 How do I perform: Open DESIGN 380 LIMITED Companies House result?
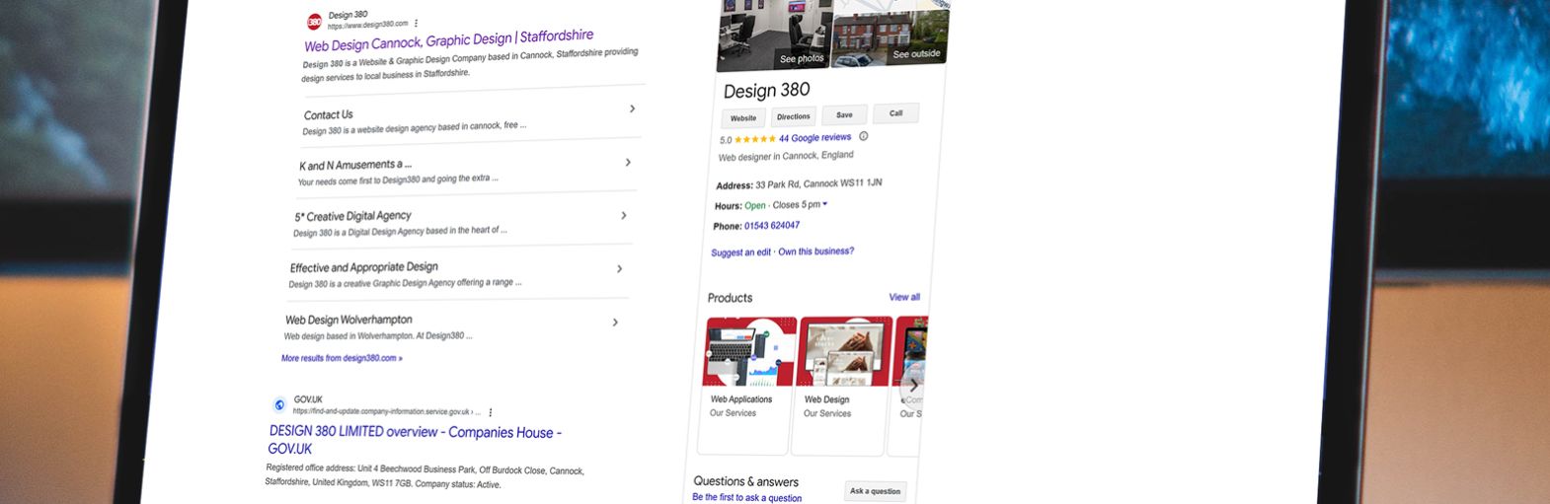[x=415, y=440]
